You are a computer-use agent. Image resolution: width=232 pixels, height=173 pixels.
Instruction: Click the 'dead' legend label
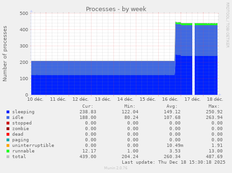(18, 134)
